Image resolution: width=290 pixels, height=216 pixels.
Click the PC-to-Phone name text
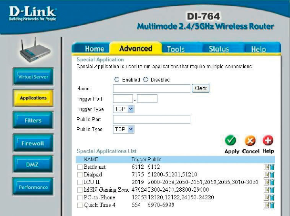[99, 197]
